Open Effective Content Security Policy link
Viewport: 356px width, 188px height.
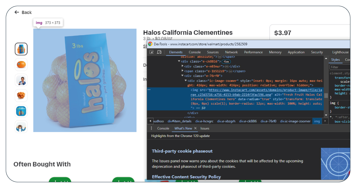186,177
